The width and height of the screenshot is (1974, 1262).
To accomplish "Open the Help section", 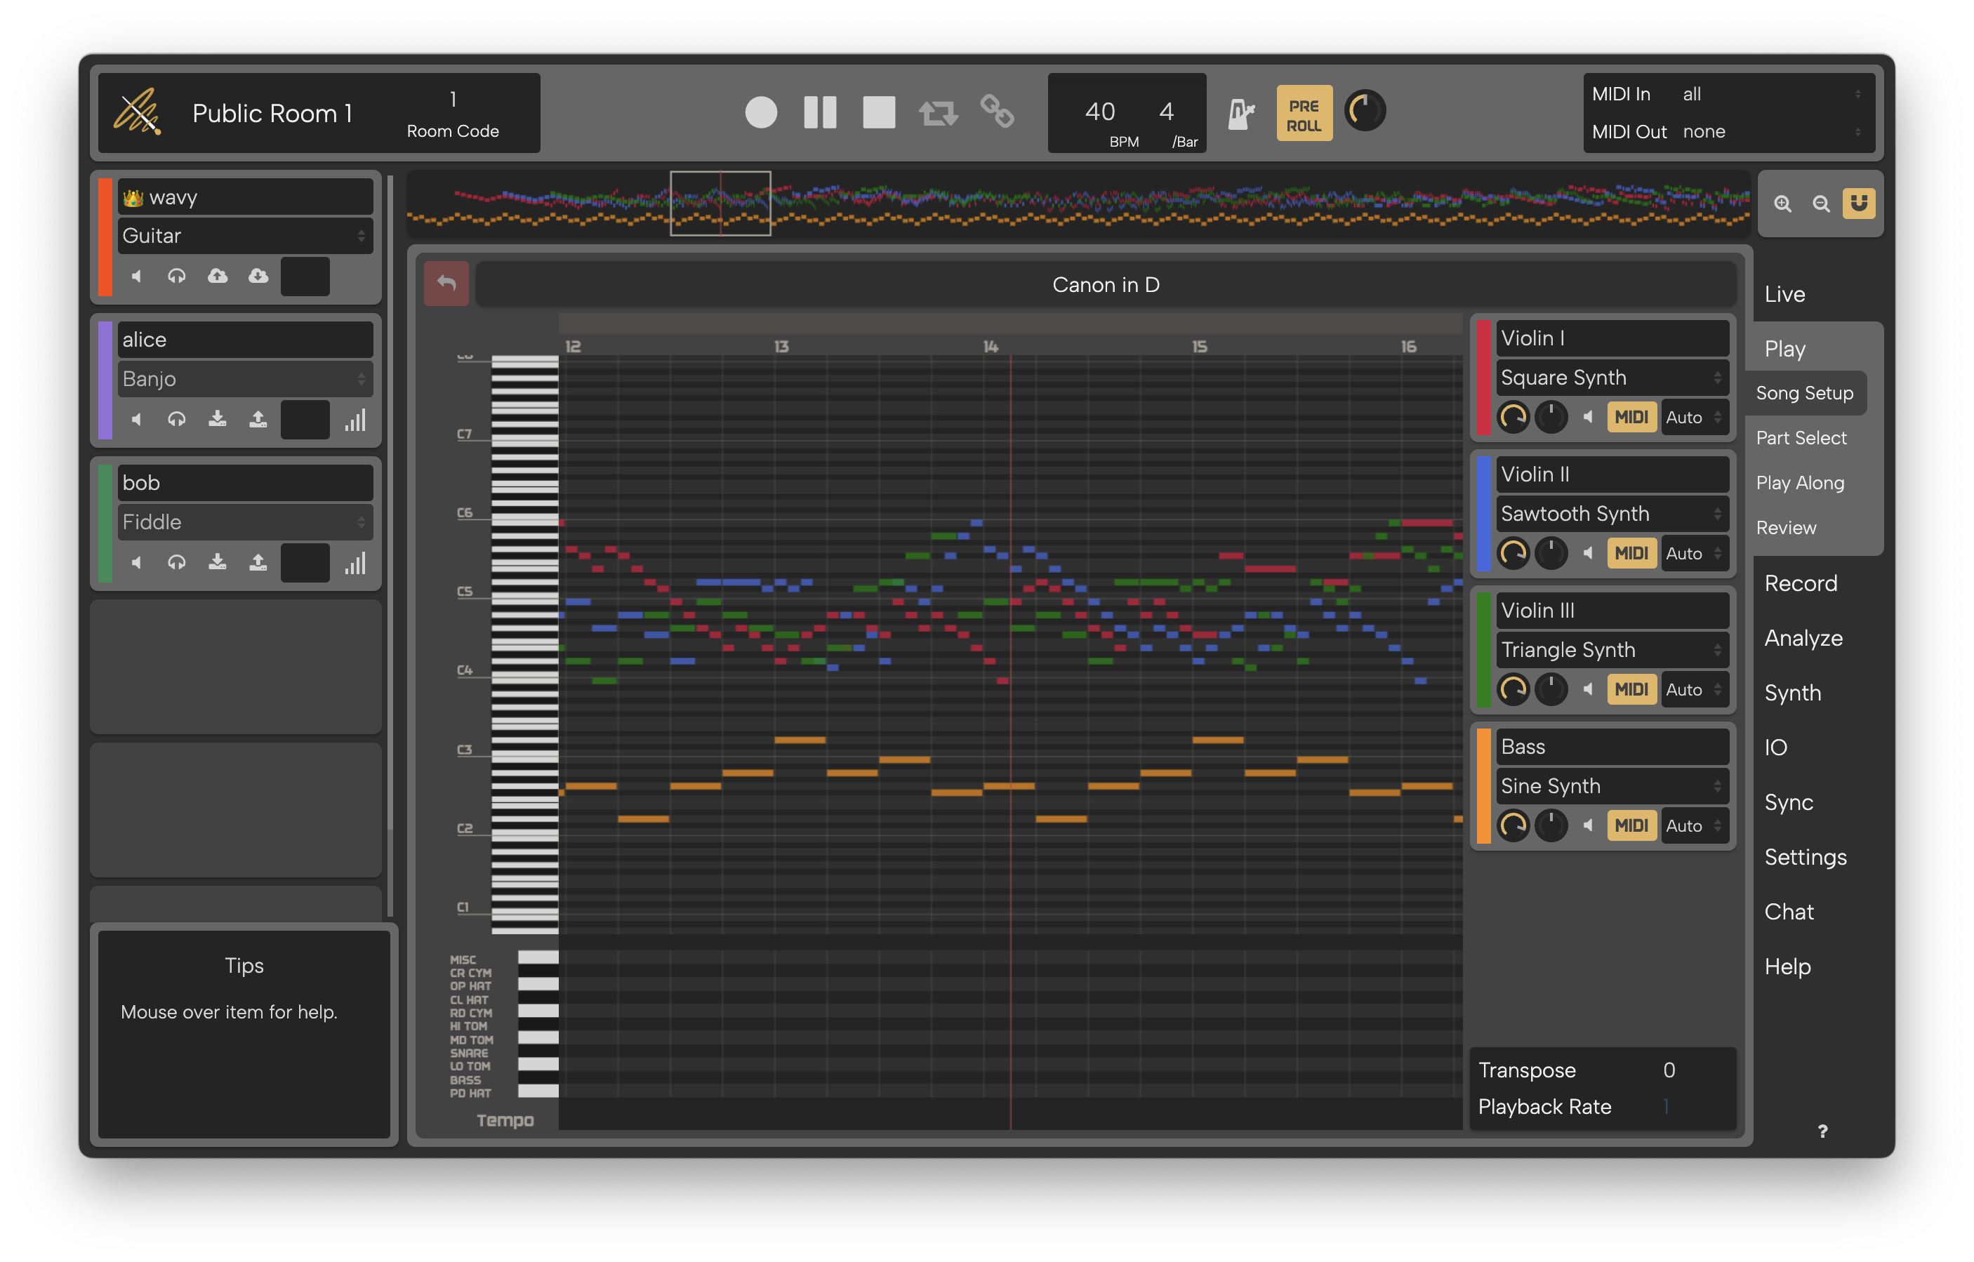I will pos(1787,967).
